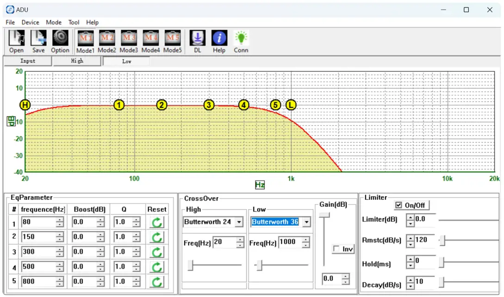Click the Save toolbar icon
This screenshot has height=297, width=504.
(38, 38)
